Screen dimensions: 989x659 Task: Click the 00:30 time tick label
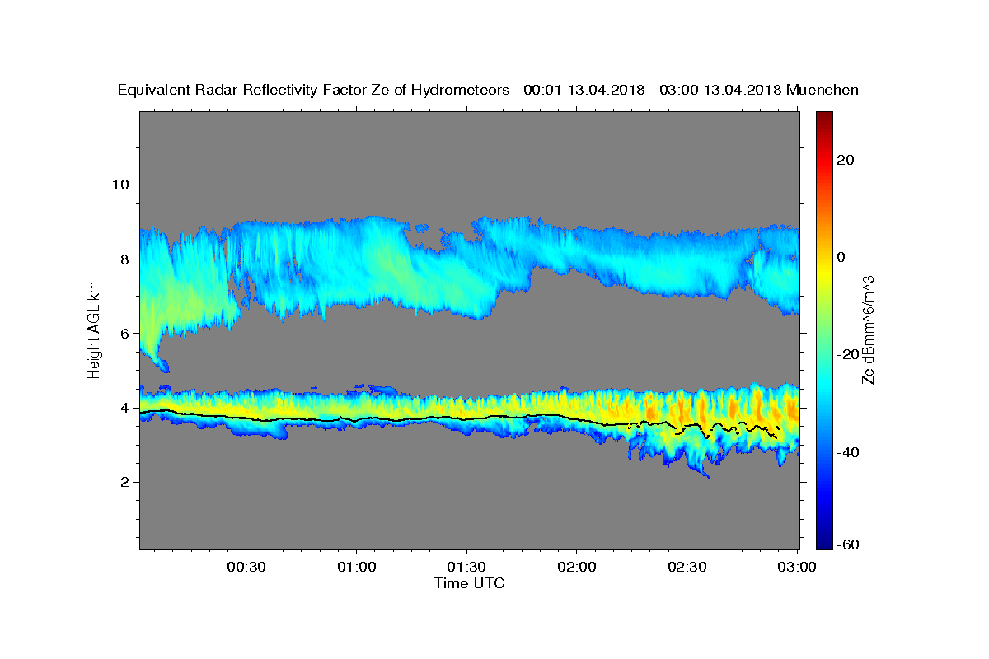(x=246, y=568)
